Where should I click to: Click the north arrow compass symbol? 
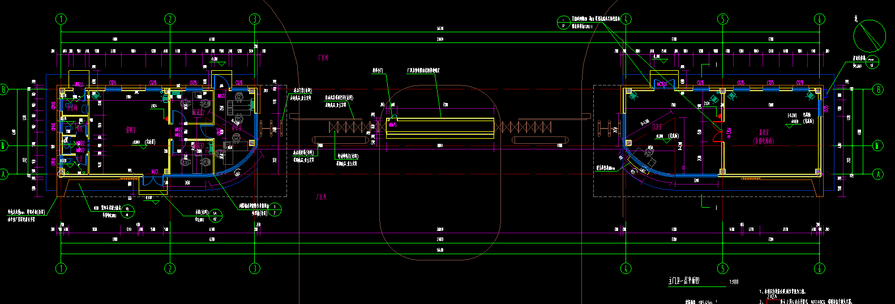869,36
